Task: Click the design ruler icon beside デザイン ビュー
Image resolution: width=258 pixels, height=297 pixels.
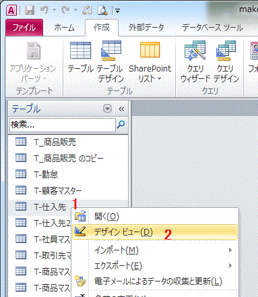Action: pyautogui.click(x=80, y=232)
